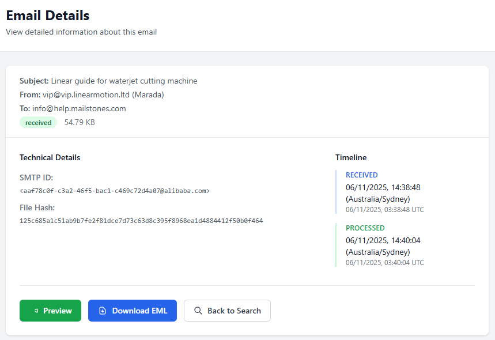495x340 pixels.
Task: Click the magnifier icon in Back to Search
Action: [199, 311]
